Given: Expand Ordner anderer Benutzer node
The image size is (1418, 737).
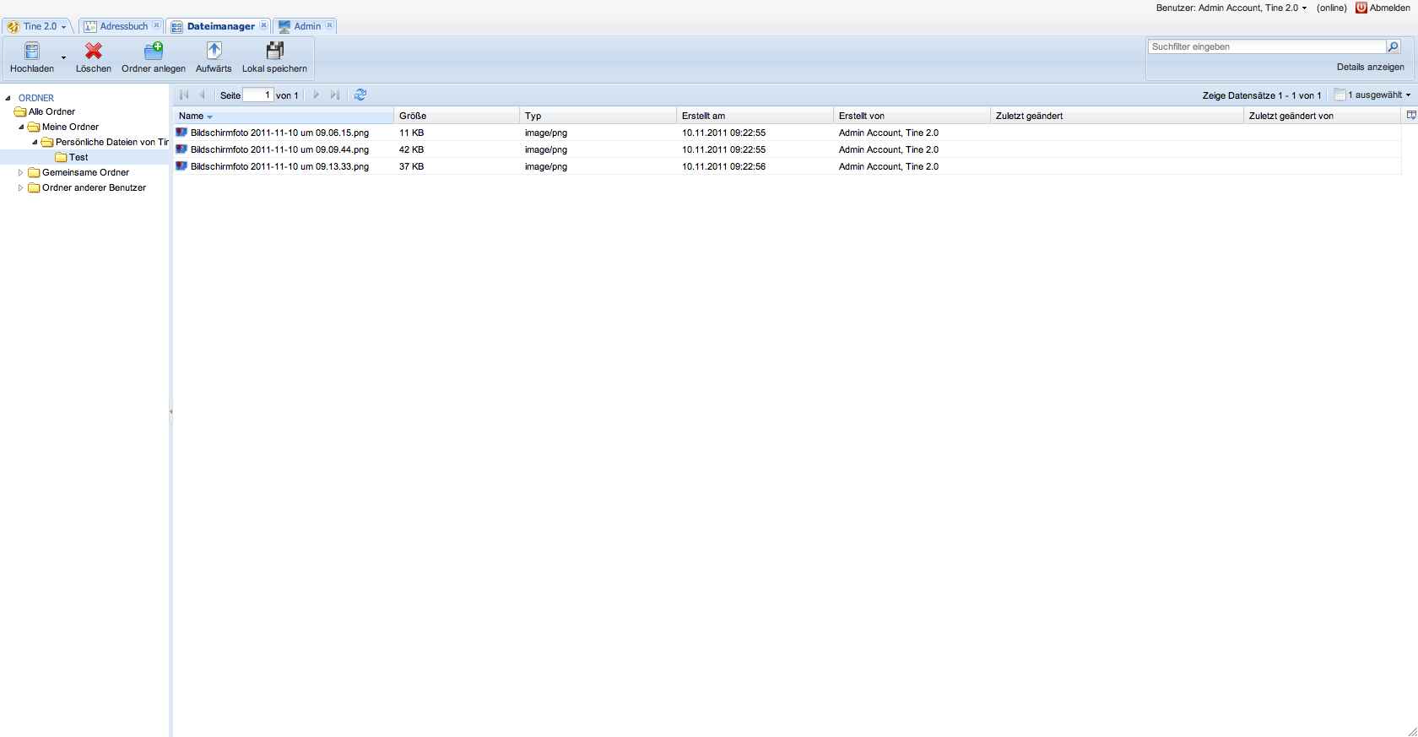Looking at the screenshot, I should point(21,188).
